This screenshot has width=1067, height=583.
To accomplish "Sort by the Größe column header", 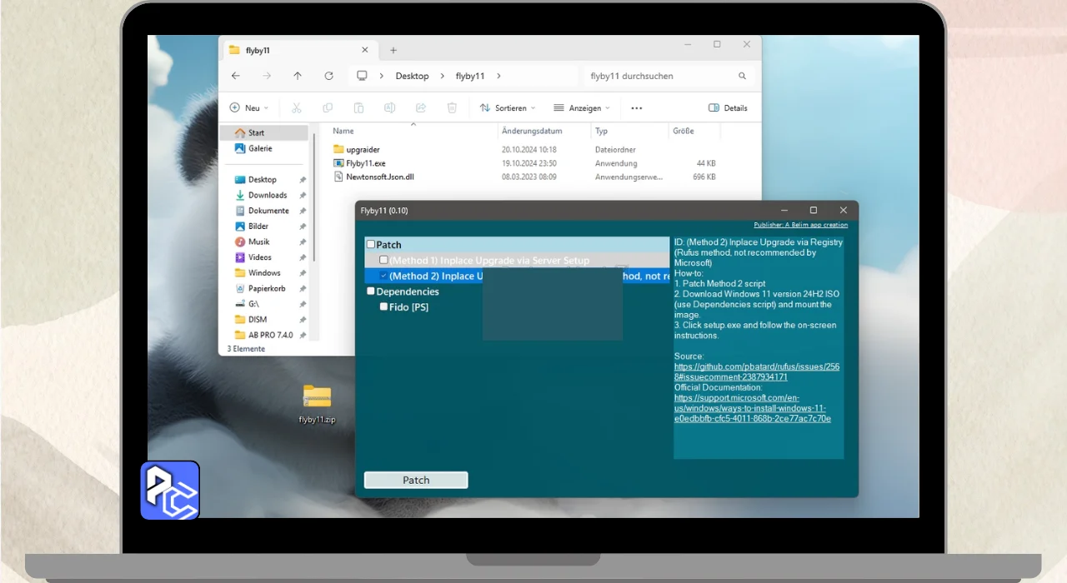I will tap(694, 132).
